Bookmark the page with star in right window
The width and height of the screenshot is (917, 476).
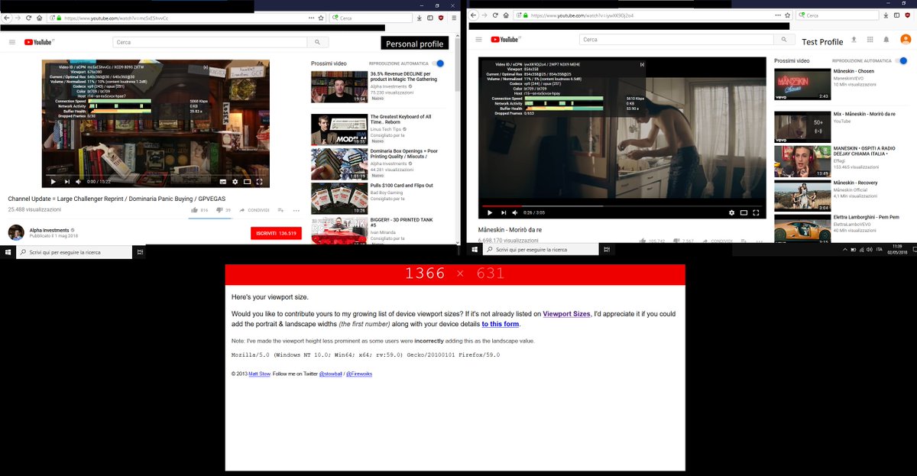787,15
